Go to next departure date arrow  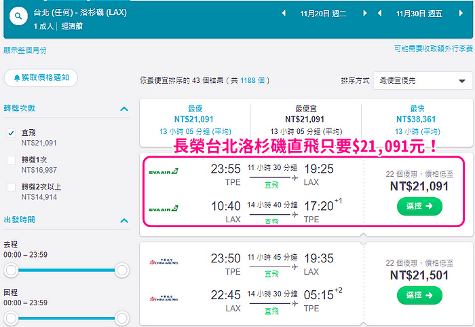tap(365, 14)
